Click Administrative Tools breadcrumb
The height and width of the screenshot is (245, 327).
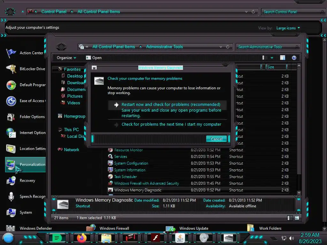point(164,47)
